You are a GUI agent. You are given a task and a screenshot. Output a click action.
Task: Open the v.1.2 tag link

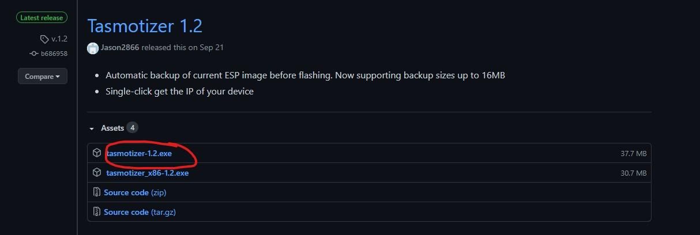59,39
